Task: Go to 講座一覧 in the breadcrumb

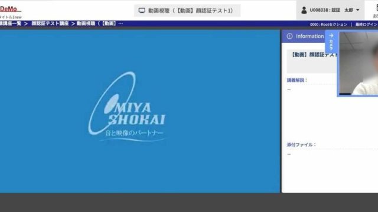Action: [x=11, y=24]
